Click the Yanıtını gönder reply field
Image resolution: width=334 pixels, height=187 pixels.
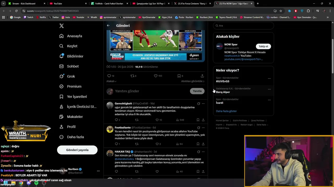[151, 91]
